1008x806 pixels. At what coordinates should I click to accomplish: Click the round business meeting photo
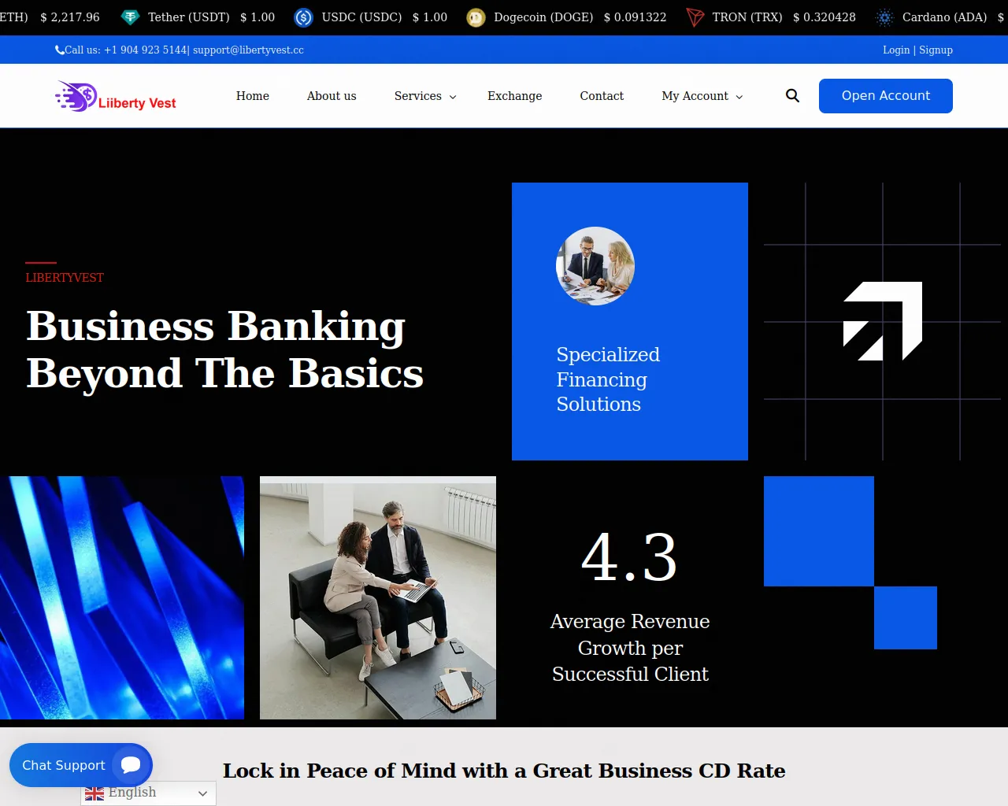(595, 266)
